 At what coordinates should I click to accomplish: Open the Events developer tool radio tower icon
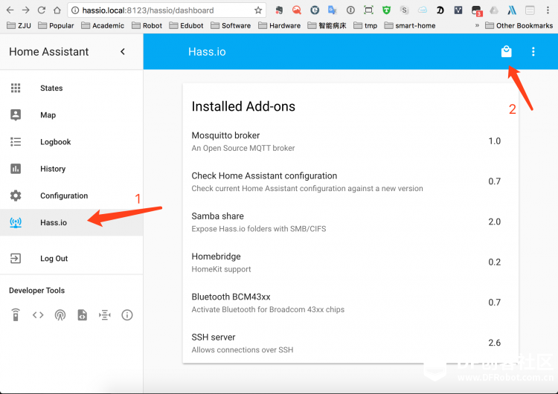[x=60, y=314]
